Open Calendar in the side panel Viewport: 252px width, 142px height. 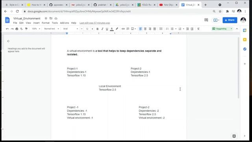[245, 30]
